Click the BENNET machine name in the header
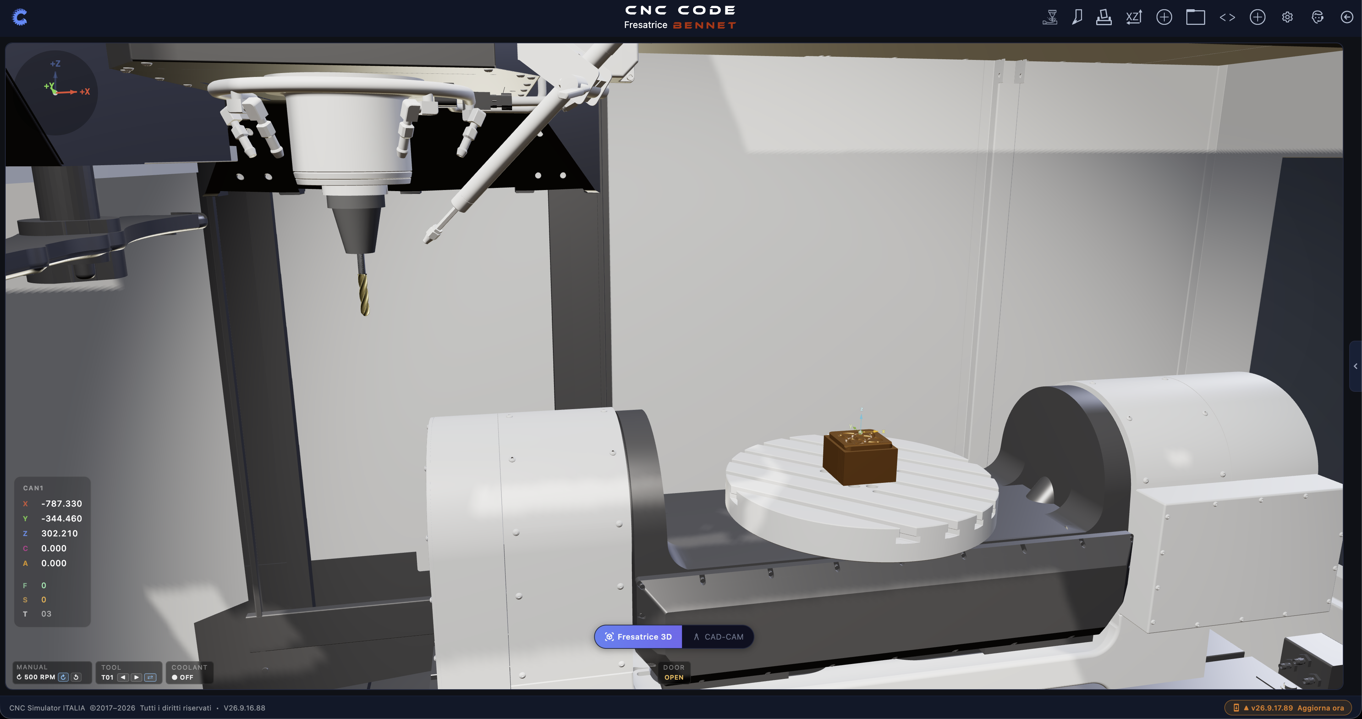Image resolution: width=1362 pixels, height=719 pixels. tap(704, 26)
